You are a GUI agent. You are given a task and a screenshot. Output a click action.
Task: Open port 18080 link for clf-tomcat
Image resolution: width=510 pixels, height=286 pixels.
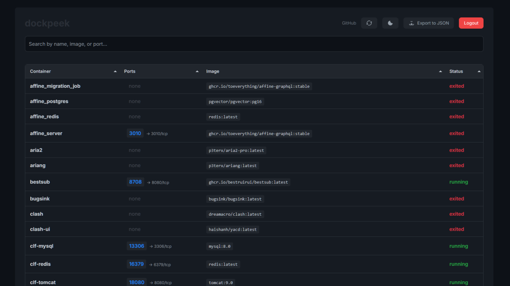click(x=136, y=282)
